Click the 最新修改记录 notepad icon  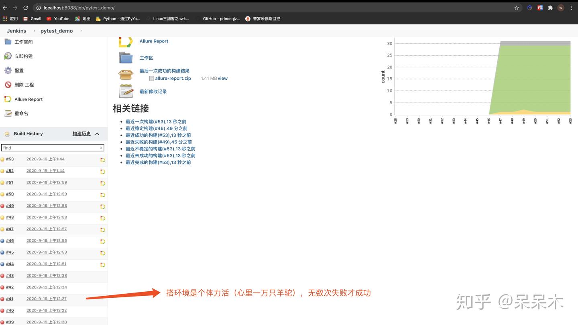126,91
